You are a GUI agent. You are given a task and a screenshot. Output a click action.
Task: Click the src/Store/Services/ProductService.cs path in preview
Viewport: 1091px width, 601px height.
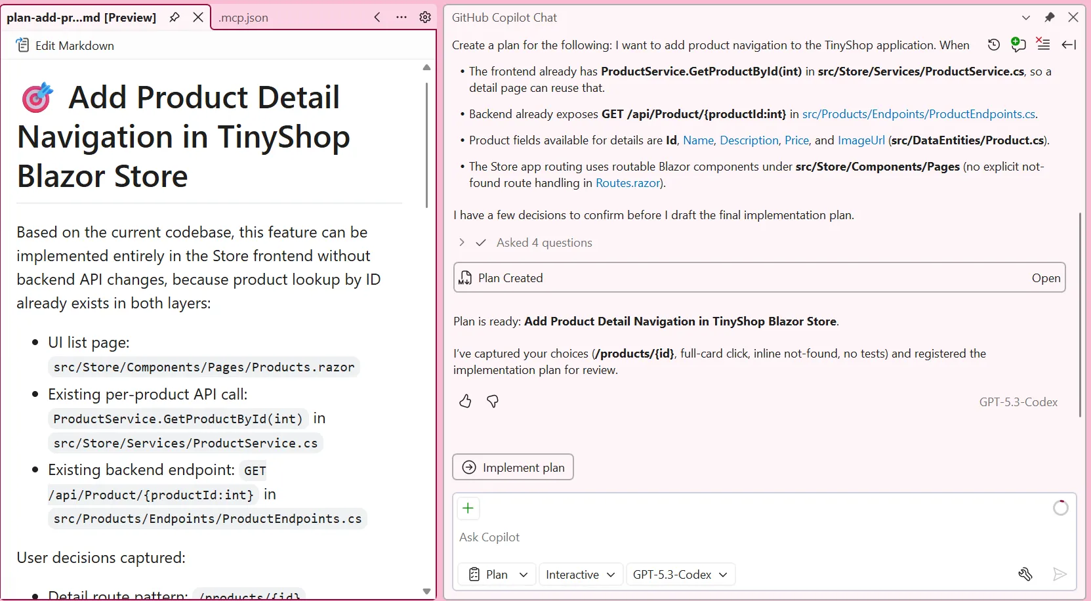[186, 444]
